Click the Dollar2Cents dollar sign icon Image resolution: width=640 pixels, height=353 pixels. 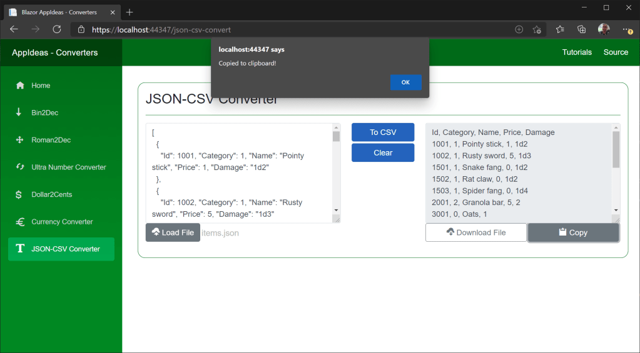[x=20, y=194]
